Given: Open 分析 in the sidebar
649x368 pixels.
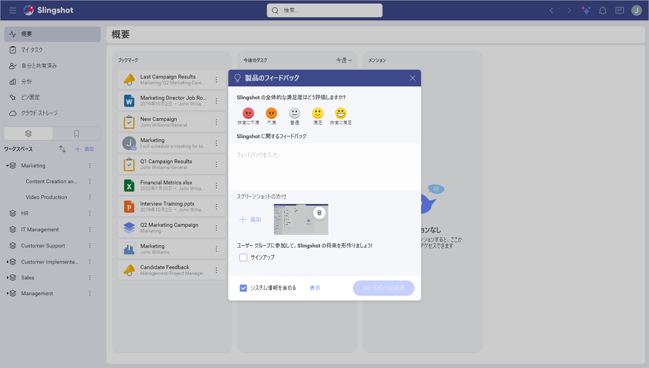Looking at the screenshot, I should [x=52, y=82].
